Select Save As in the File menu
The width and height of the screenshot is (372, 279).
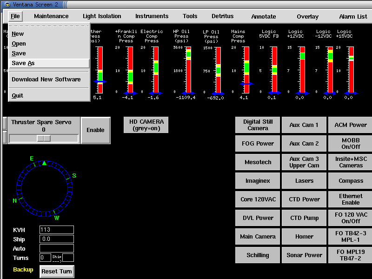(49, 63)
